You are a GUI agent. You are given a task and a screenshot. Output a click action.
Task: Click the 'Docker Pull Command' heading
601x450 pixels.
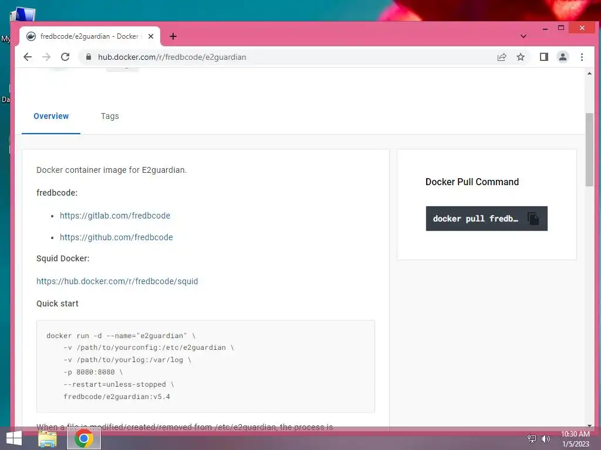[x=472, y=182]
